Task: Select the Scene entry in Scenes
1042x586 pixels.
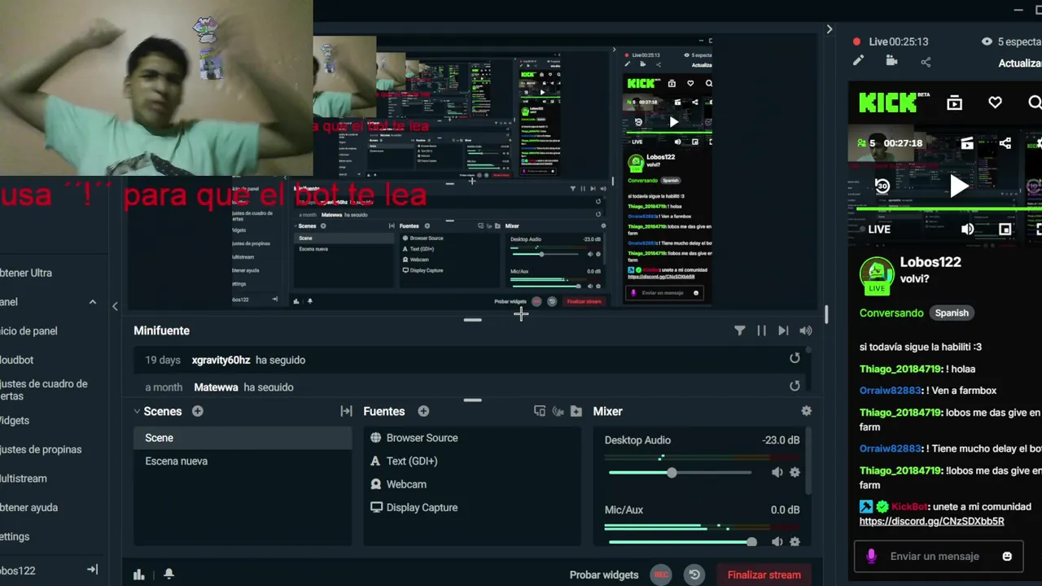Action: click(243, 438)
